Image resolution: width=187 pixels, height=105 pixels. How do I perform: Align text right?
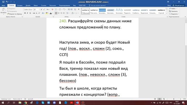click(61, 13)
